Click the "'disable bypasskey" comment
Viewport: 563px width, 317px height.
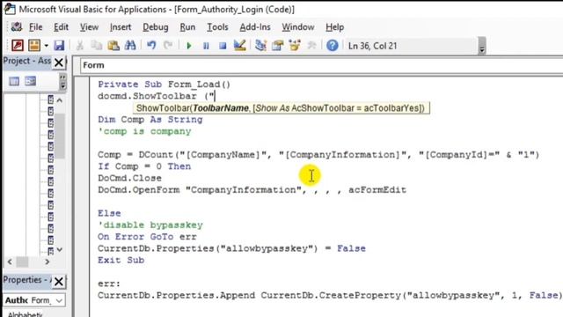150,225
